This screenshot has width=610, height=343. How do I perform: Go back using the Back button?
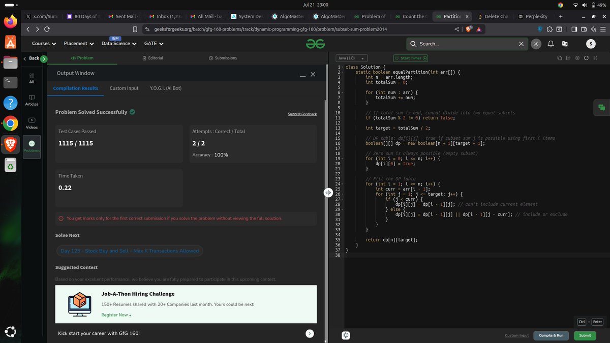[32, 58]
